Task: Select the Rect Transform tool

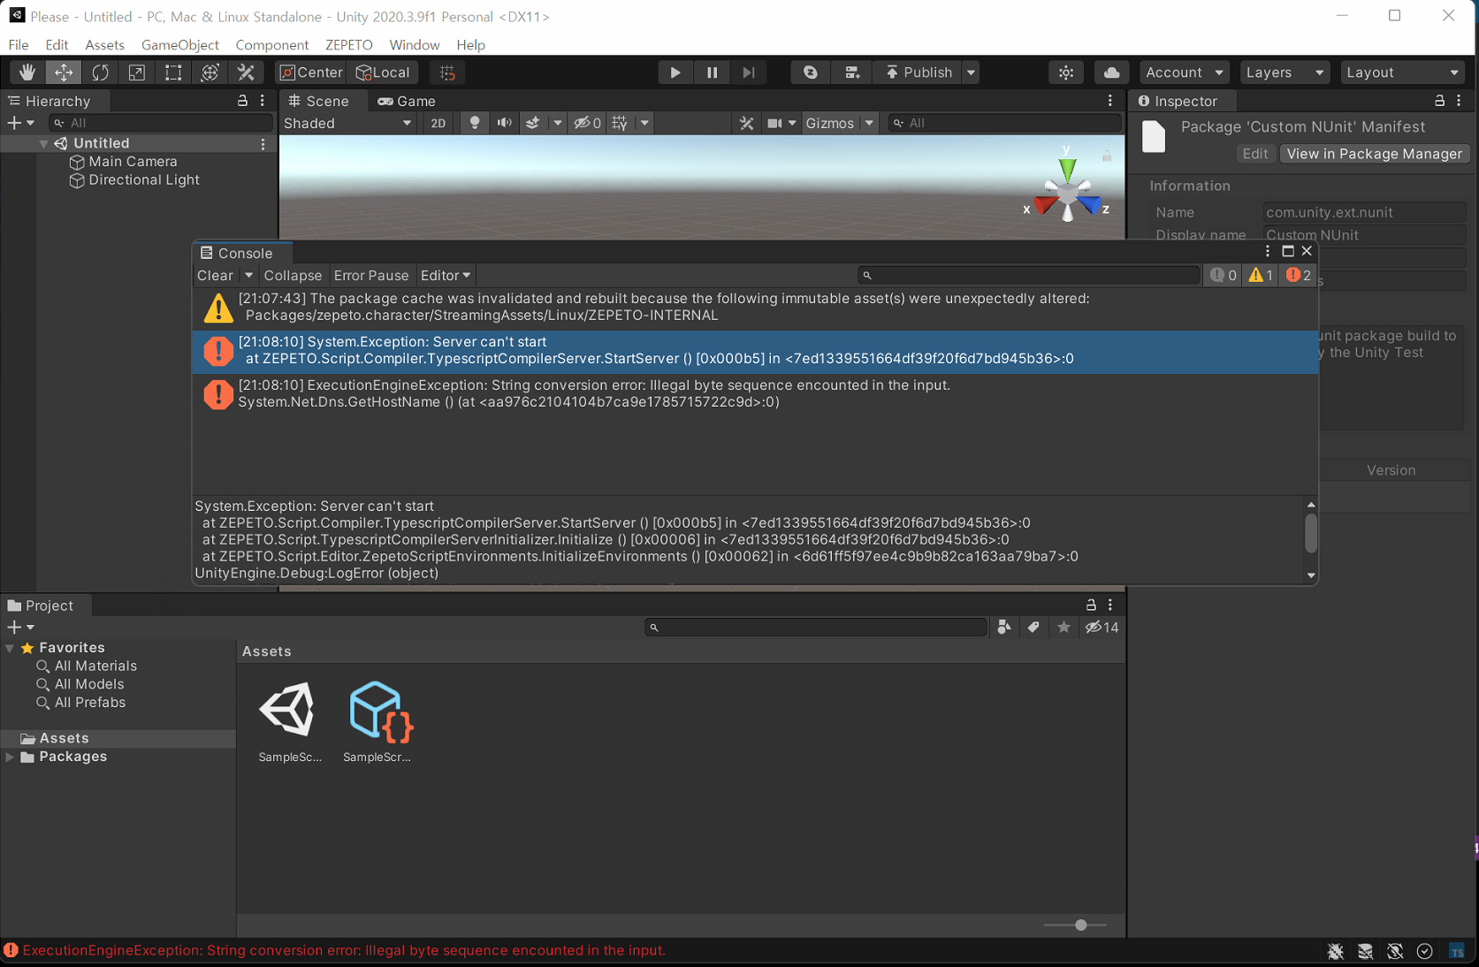Action: 173,72
